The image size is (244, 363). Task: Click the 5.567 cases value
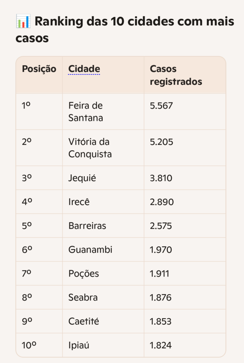coord(161,106)
